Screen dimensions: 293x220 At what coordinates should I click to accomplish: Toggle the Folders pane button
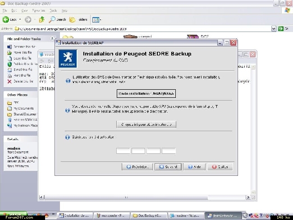click(x=78, y=19)
